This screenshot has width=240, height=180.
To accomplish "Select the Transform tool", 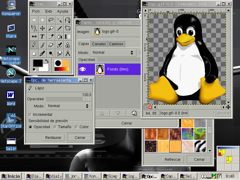I will [x=68, y=28].
